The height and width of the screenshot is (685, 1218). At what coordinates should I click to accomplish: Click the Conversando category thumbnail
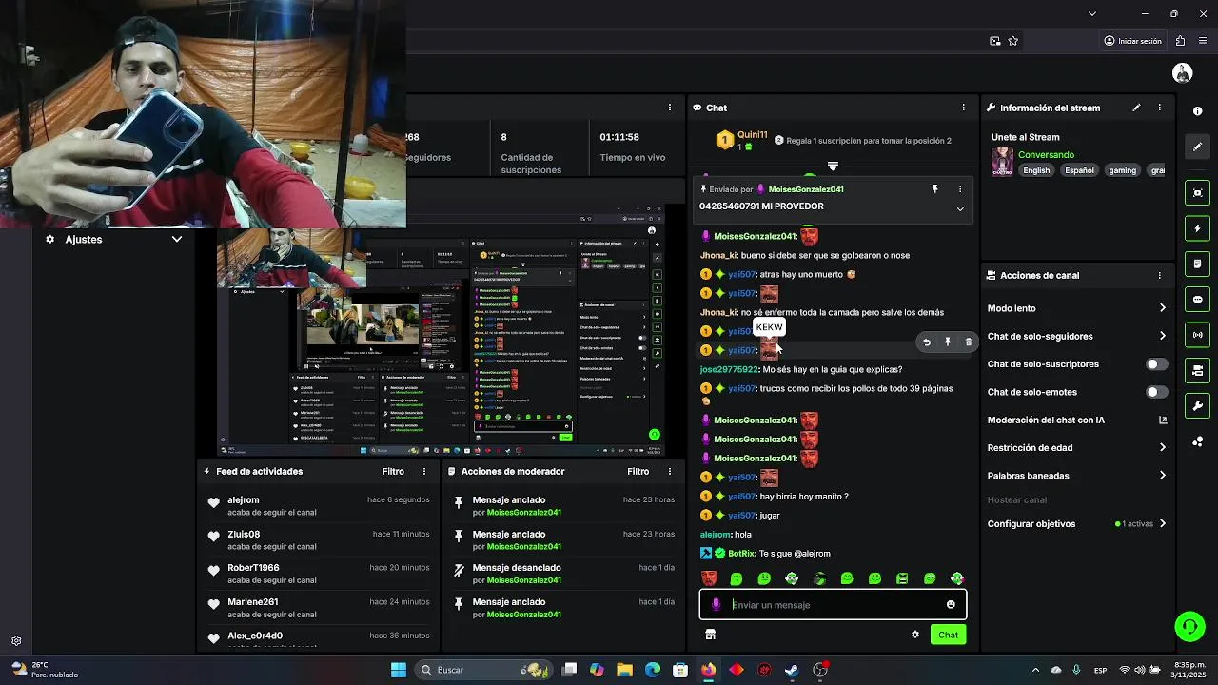[1002, 162]
